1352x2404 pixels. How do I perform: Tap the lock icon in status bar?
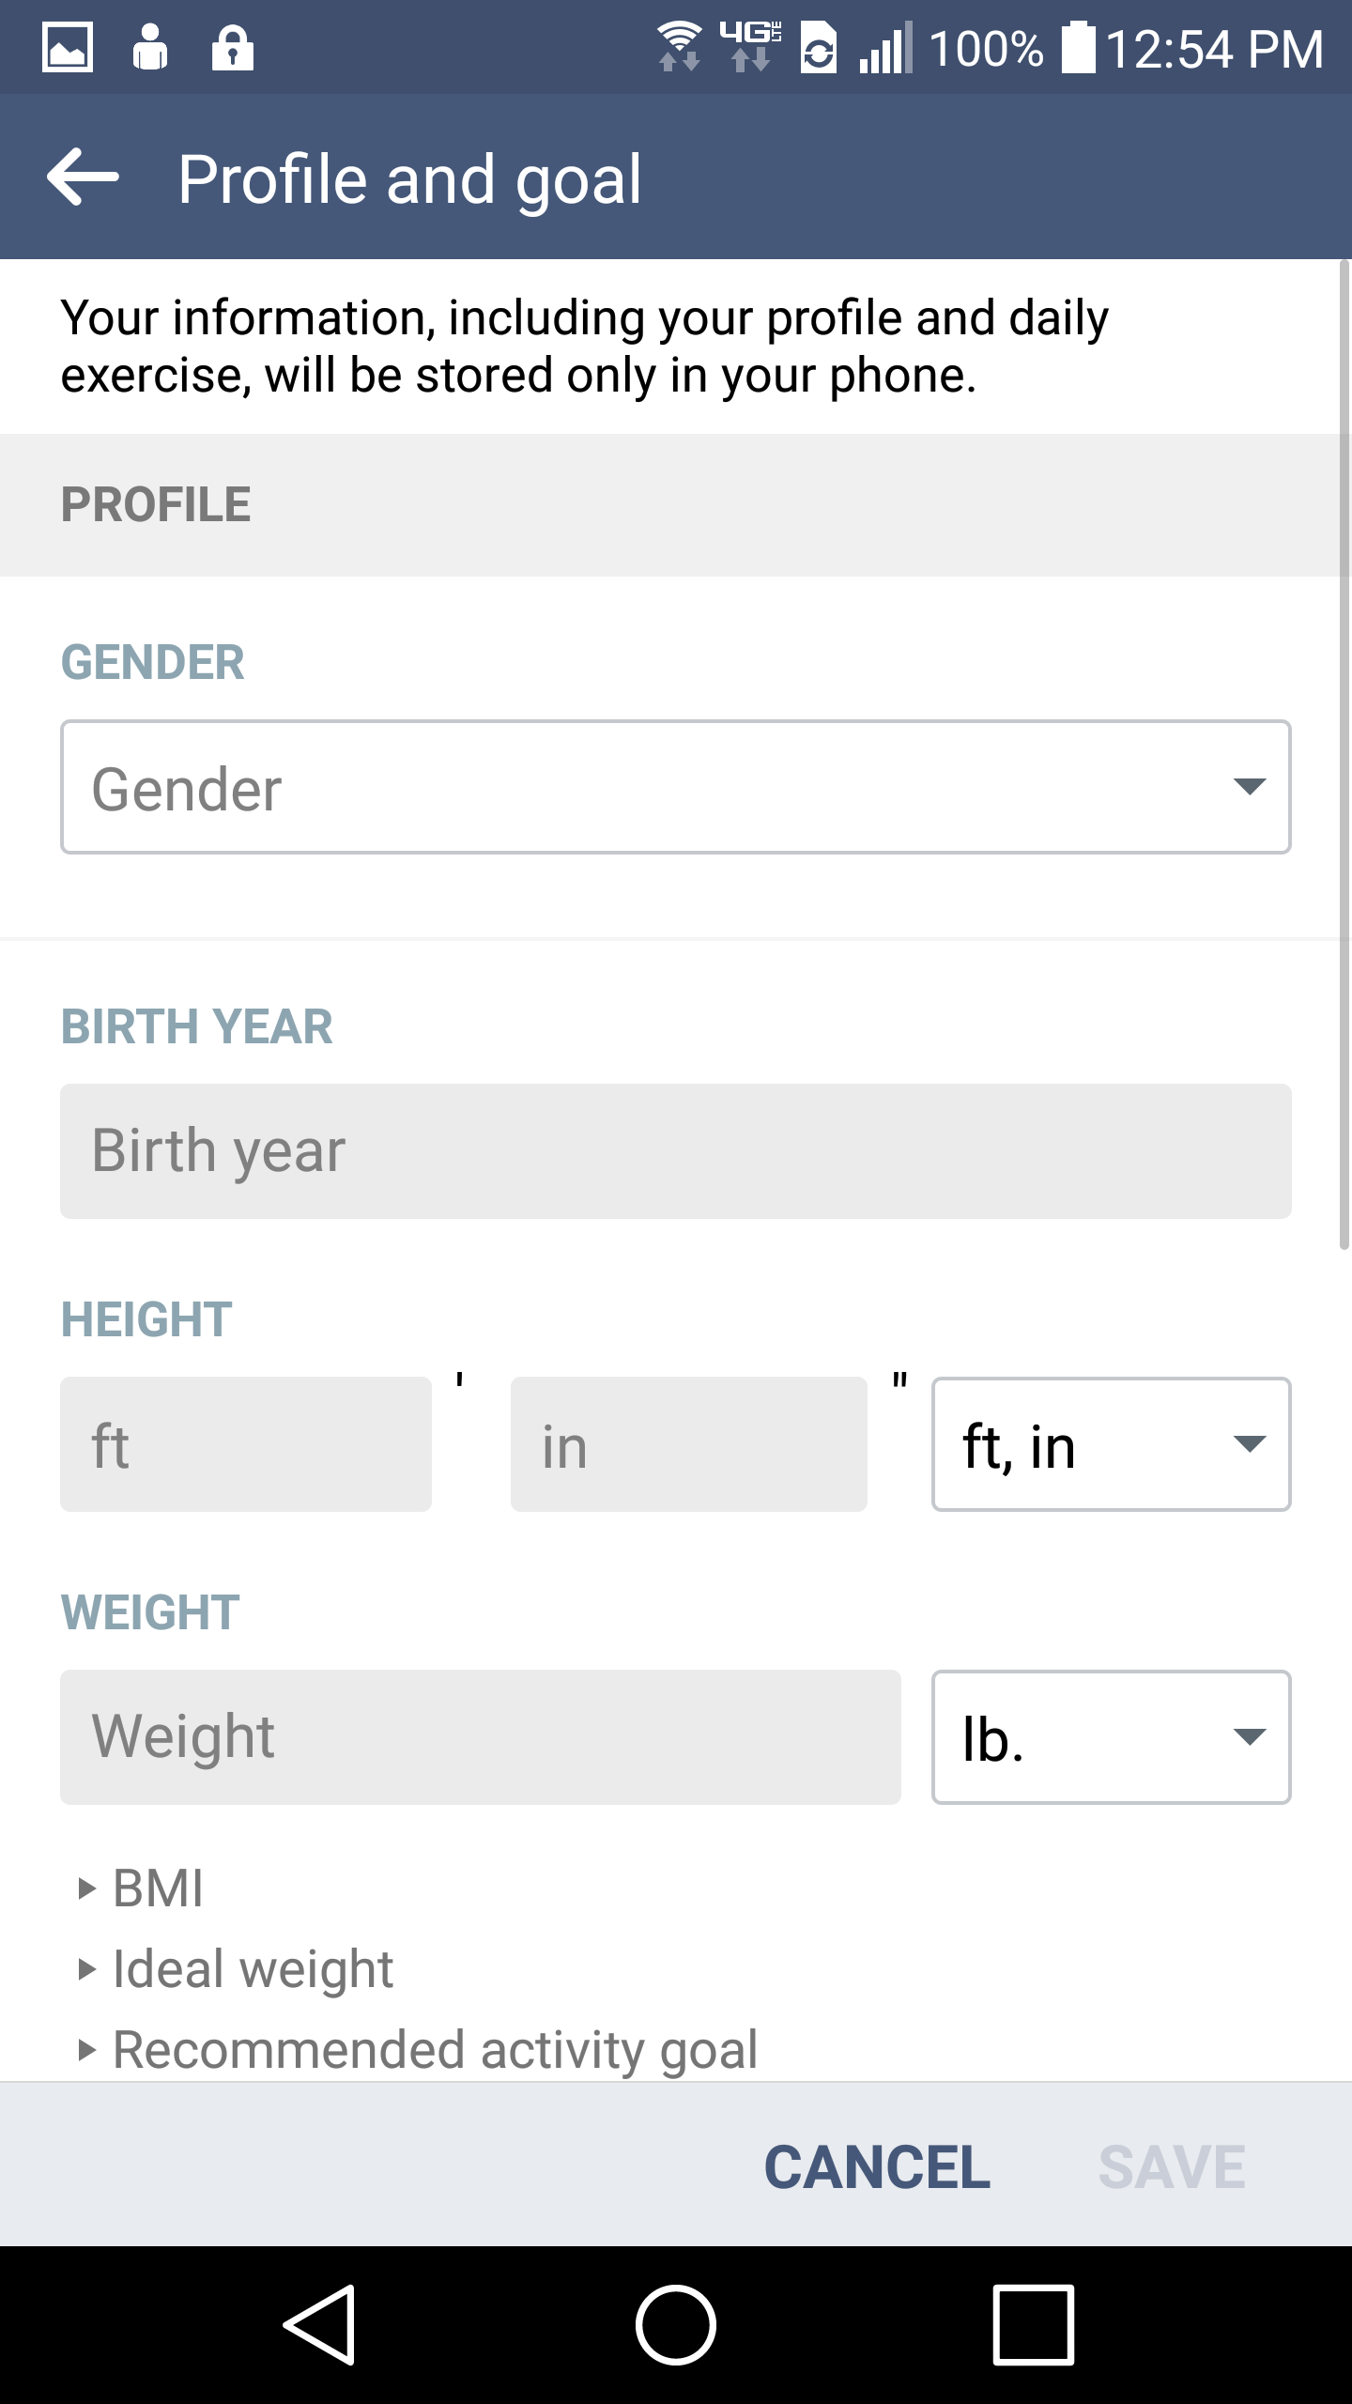click(233, 47)
